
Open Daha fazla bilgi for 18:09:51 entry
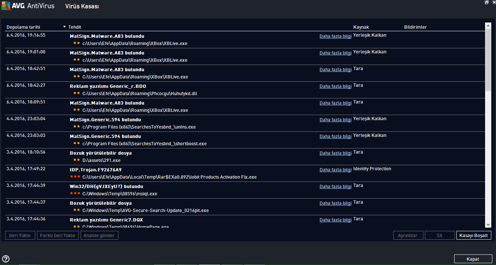(x=336, y=103)
